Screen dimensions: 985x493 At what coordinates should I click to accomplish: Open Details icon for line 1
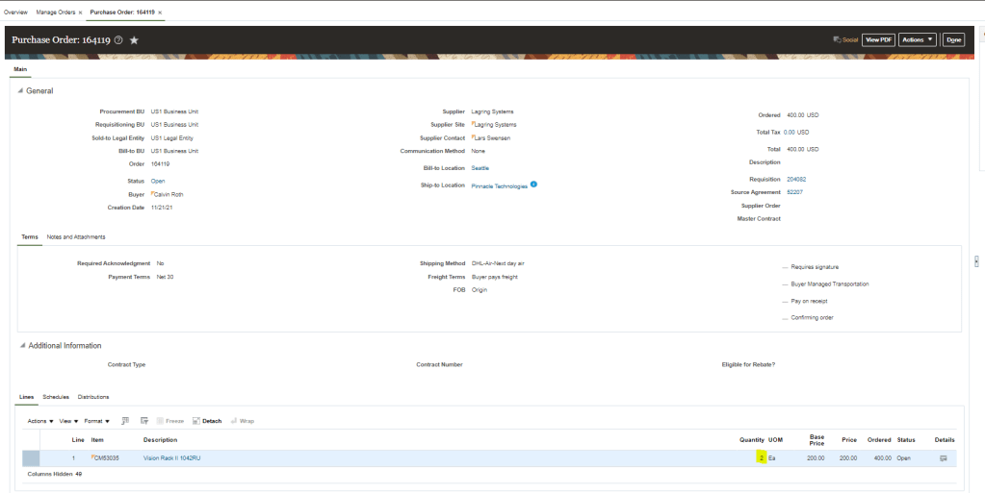click(x=943, y=458)
